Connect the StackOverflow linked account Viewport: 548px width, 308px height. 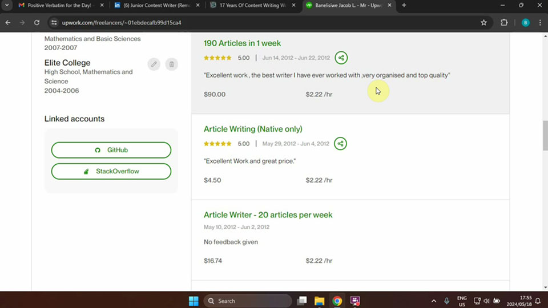pyautogui.click(x=111, y=171)
